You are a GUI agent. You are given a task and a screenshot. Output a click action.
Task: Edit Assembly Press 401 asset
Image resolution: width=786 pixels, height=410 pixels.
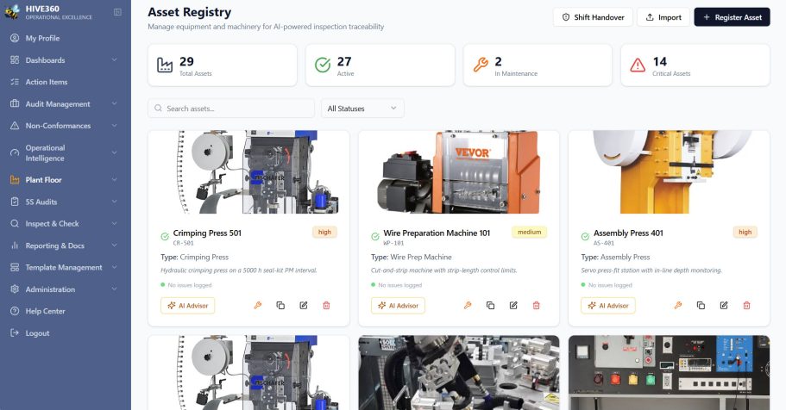724,306
